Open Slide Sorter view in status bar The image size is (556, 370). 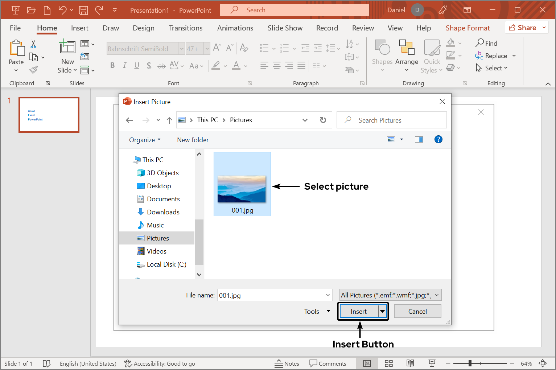pos(389,363)
